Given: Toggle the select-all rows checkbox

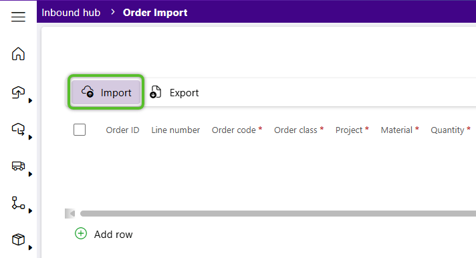Looking at the screenshot, I should (x=80, y=130).
